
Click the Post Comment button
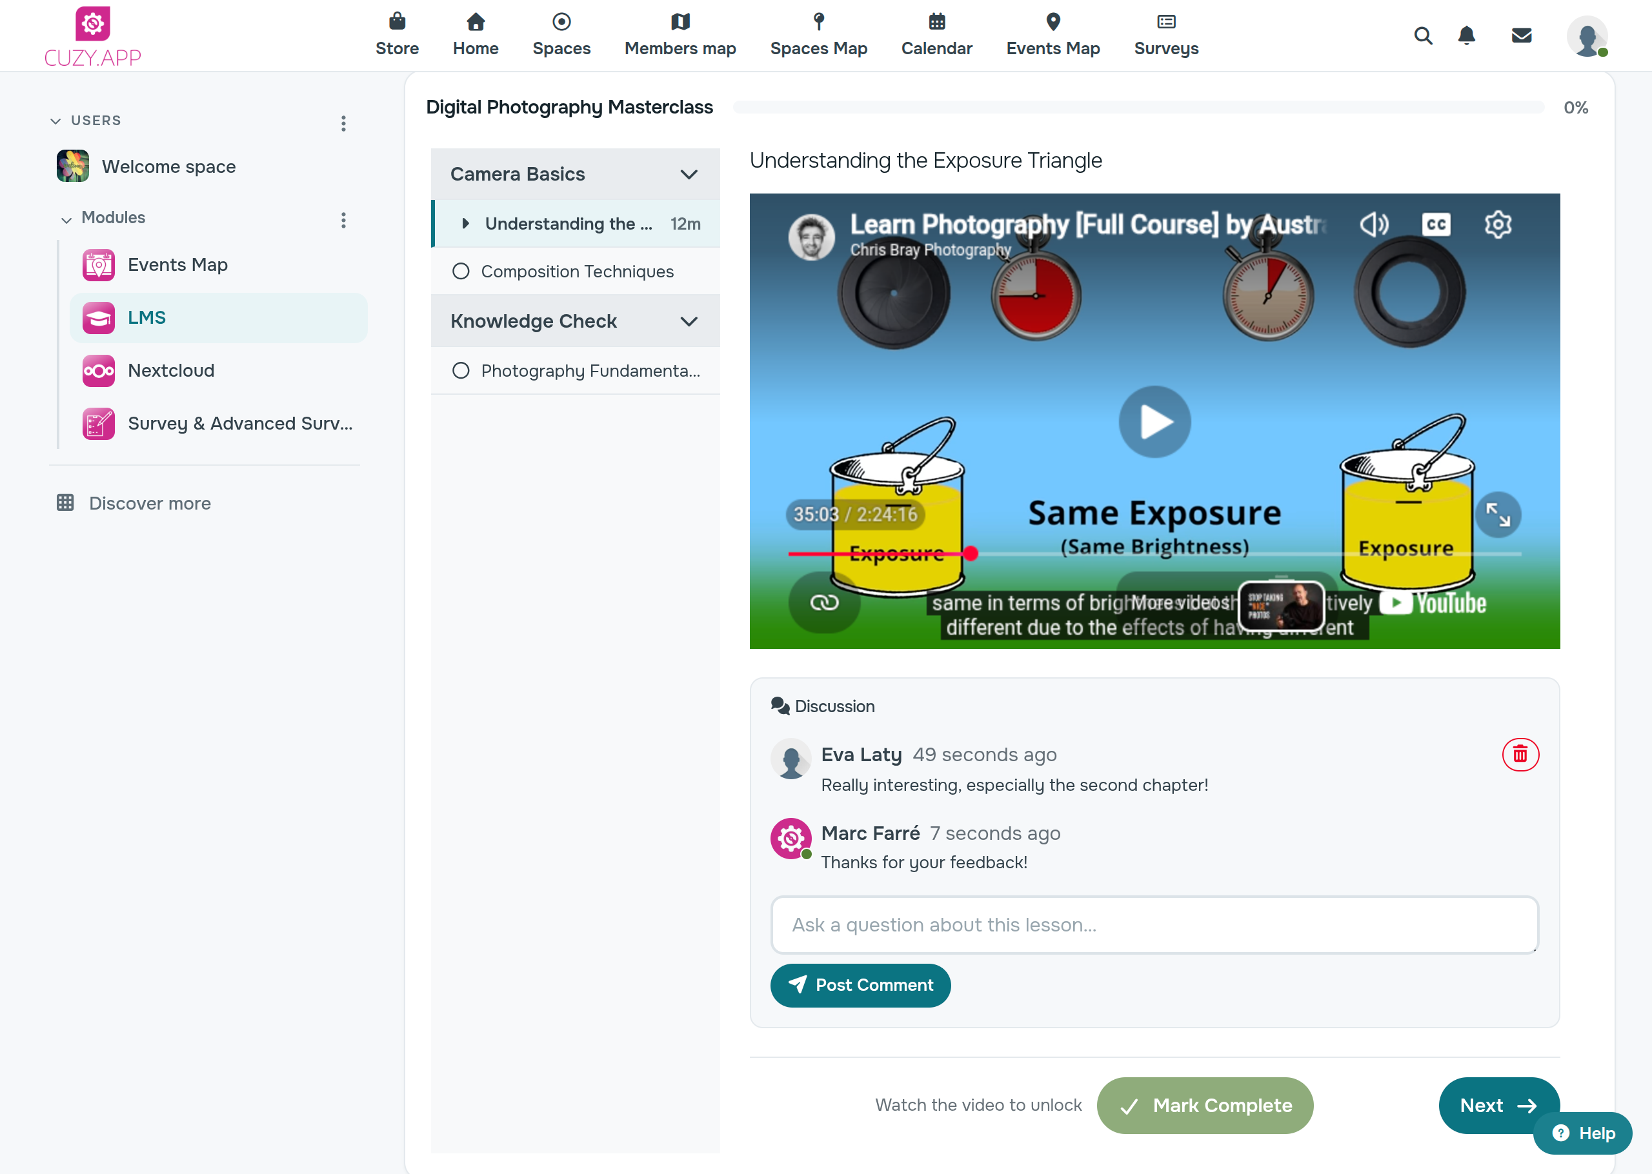[860, 984]
